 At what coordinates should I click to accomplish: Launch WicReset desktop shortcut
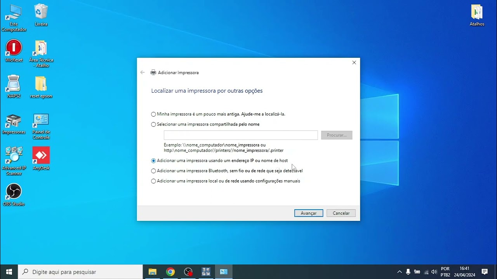[x=14, y=51]
